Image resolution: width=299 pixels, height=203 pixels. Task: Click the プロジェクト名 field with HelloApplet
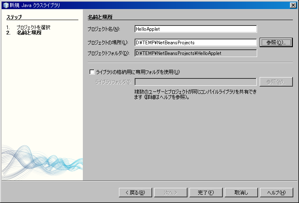click(x=196, y=29)
